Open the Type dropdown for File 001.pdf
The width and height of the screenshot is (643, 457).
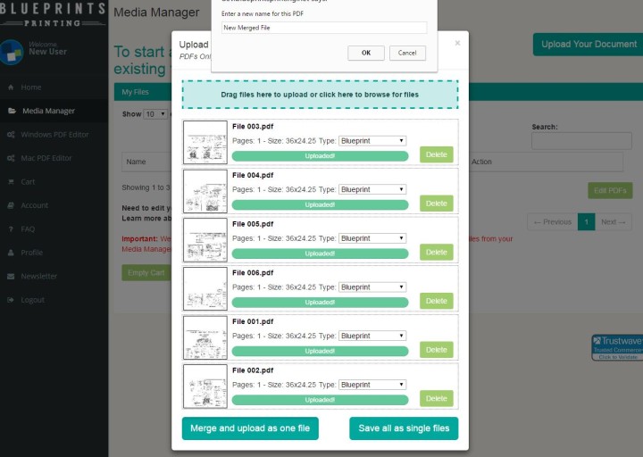click(372, 336)
